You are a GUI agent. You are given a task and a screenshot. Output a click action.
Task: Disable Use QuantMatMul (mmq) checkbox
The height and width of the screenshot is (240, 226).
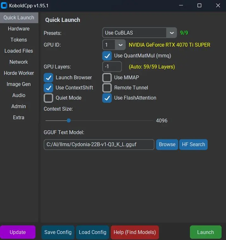pyautogui.click(x=107, y=56)
